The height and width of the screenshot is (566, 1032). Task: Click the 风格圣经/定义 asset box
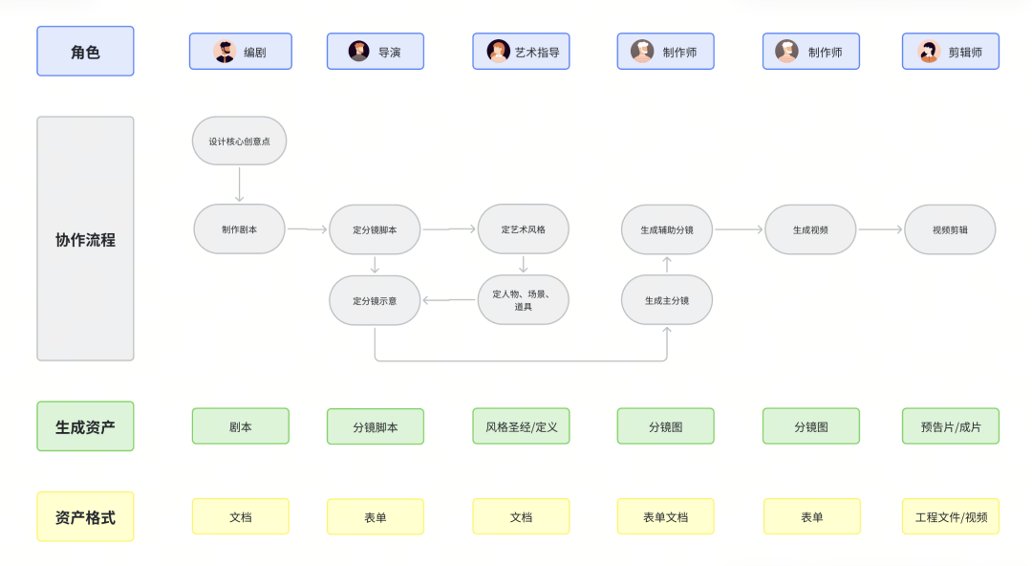[521, 426]
